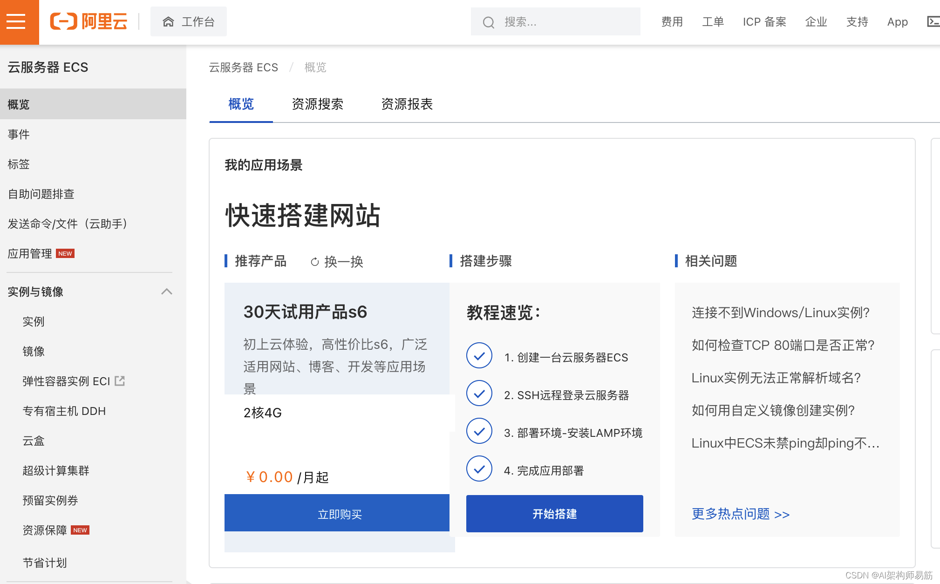The image size is (940, 584).
Task: Click the search input field
Action: click(556, 22)
